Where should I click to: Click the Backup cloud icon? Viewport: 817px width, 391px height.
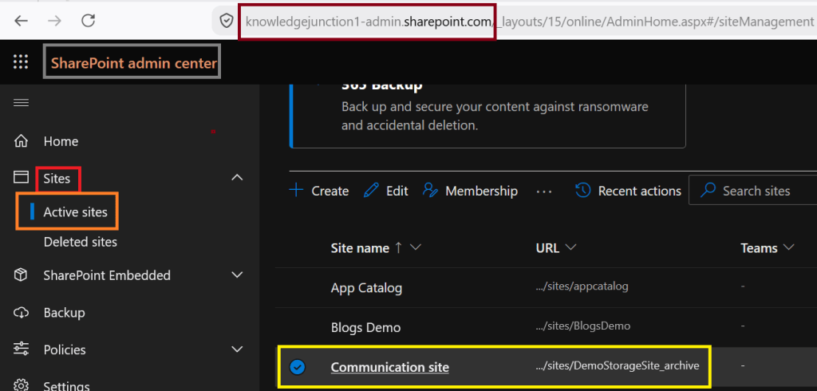[x=21, y=312]
